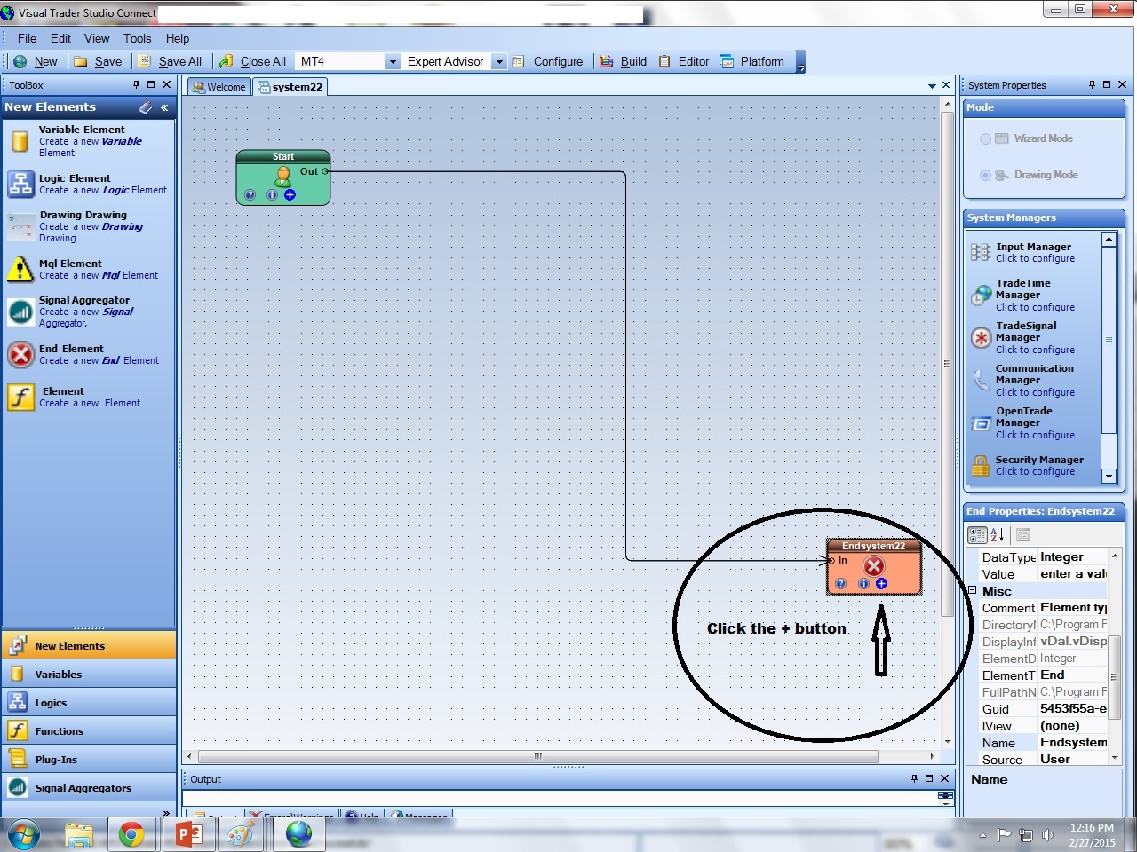Select the Functions category button

[89, 730]
